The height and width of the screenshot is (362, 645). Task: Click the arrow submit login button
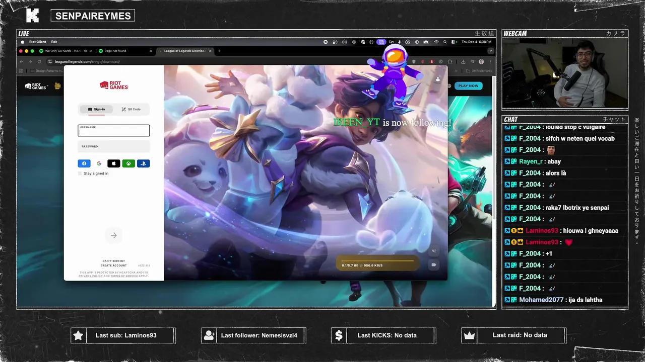113,235
